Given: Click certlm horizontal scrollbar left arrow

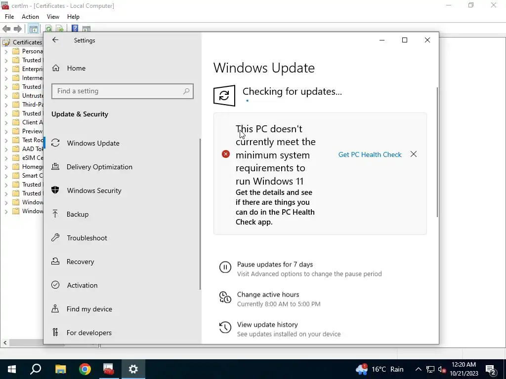Looking at the screenshot, I should 5,342.
